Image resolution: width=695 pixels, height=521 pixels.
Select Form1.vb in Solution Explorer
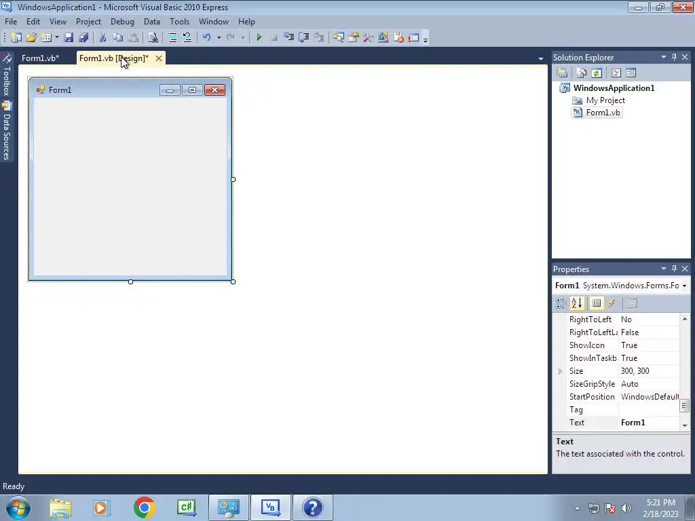click(603, 113)
